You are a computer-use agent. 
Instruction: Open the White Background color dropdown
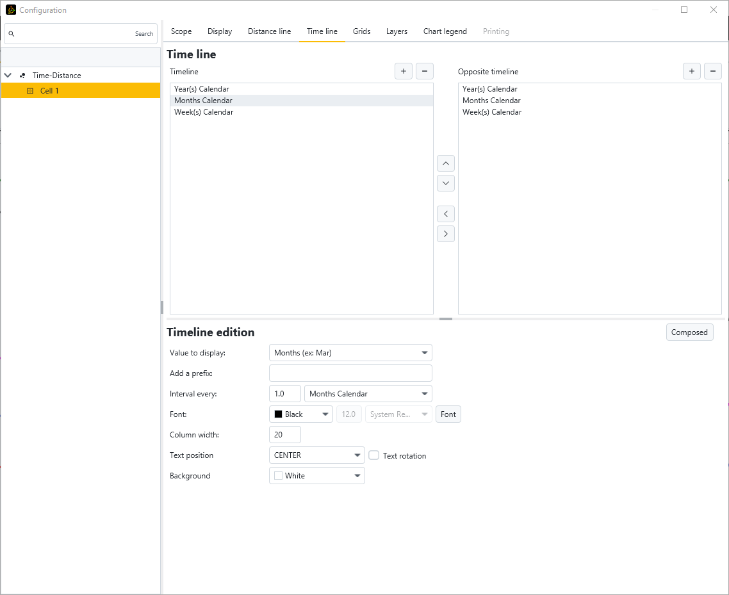click(x=317, y=476)
